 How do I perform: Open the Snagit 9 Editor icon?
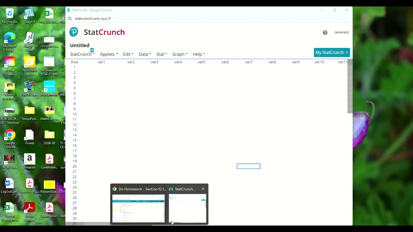(29, 42)
